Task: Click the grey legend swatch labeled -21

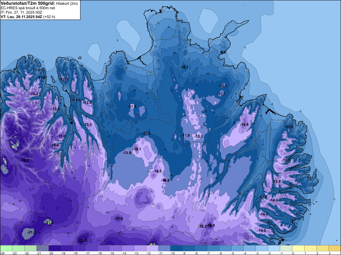Action: pyautogui.click(x=43, y=248)
